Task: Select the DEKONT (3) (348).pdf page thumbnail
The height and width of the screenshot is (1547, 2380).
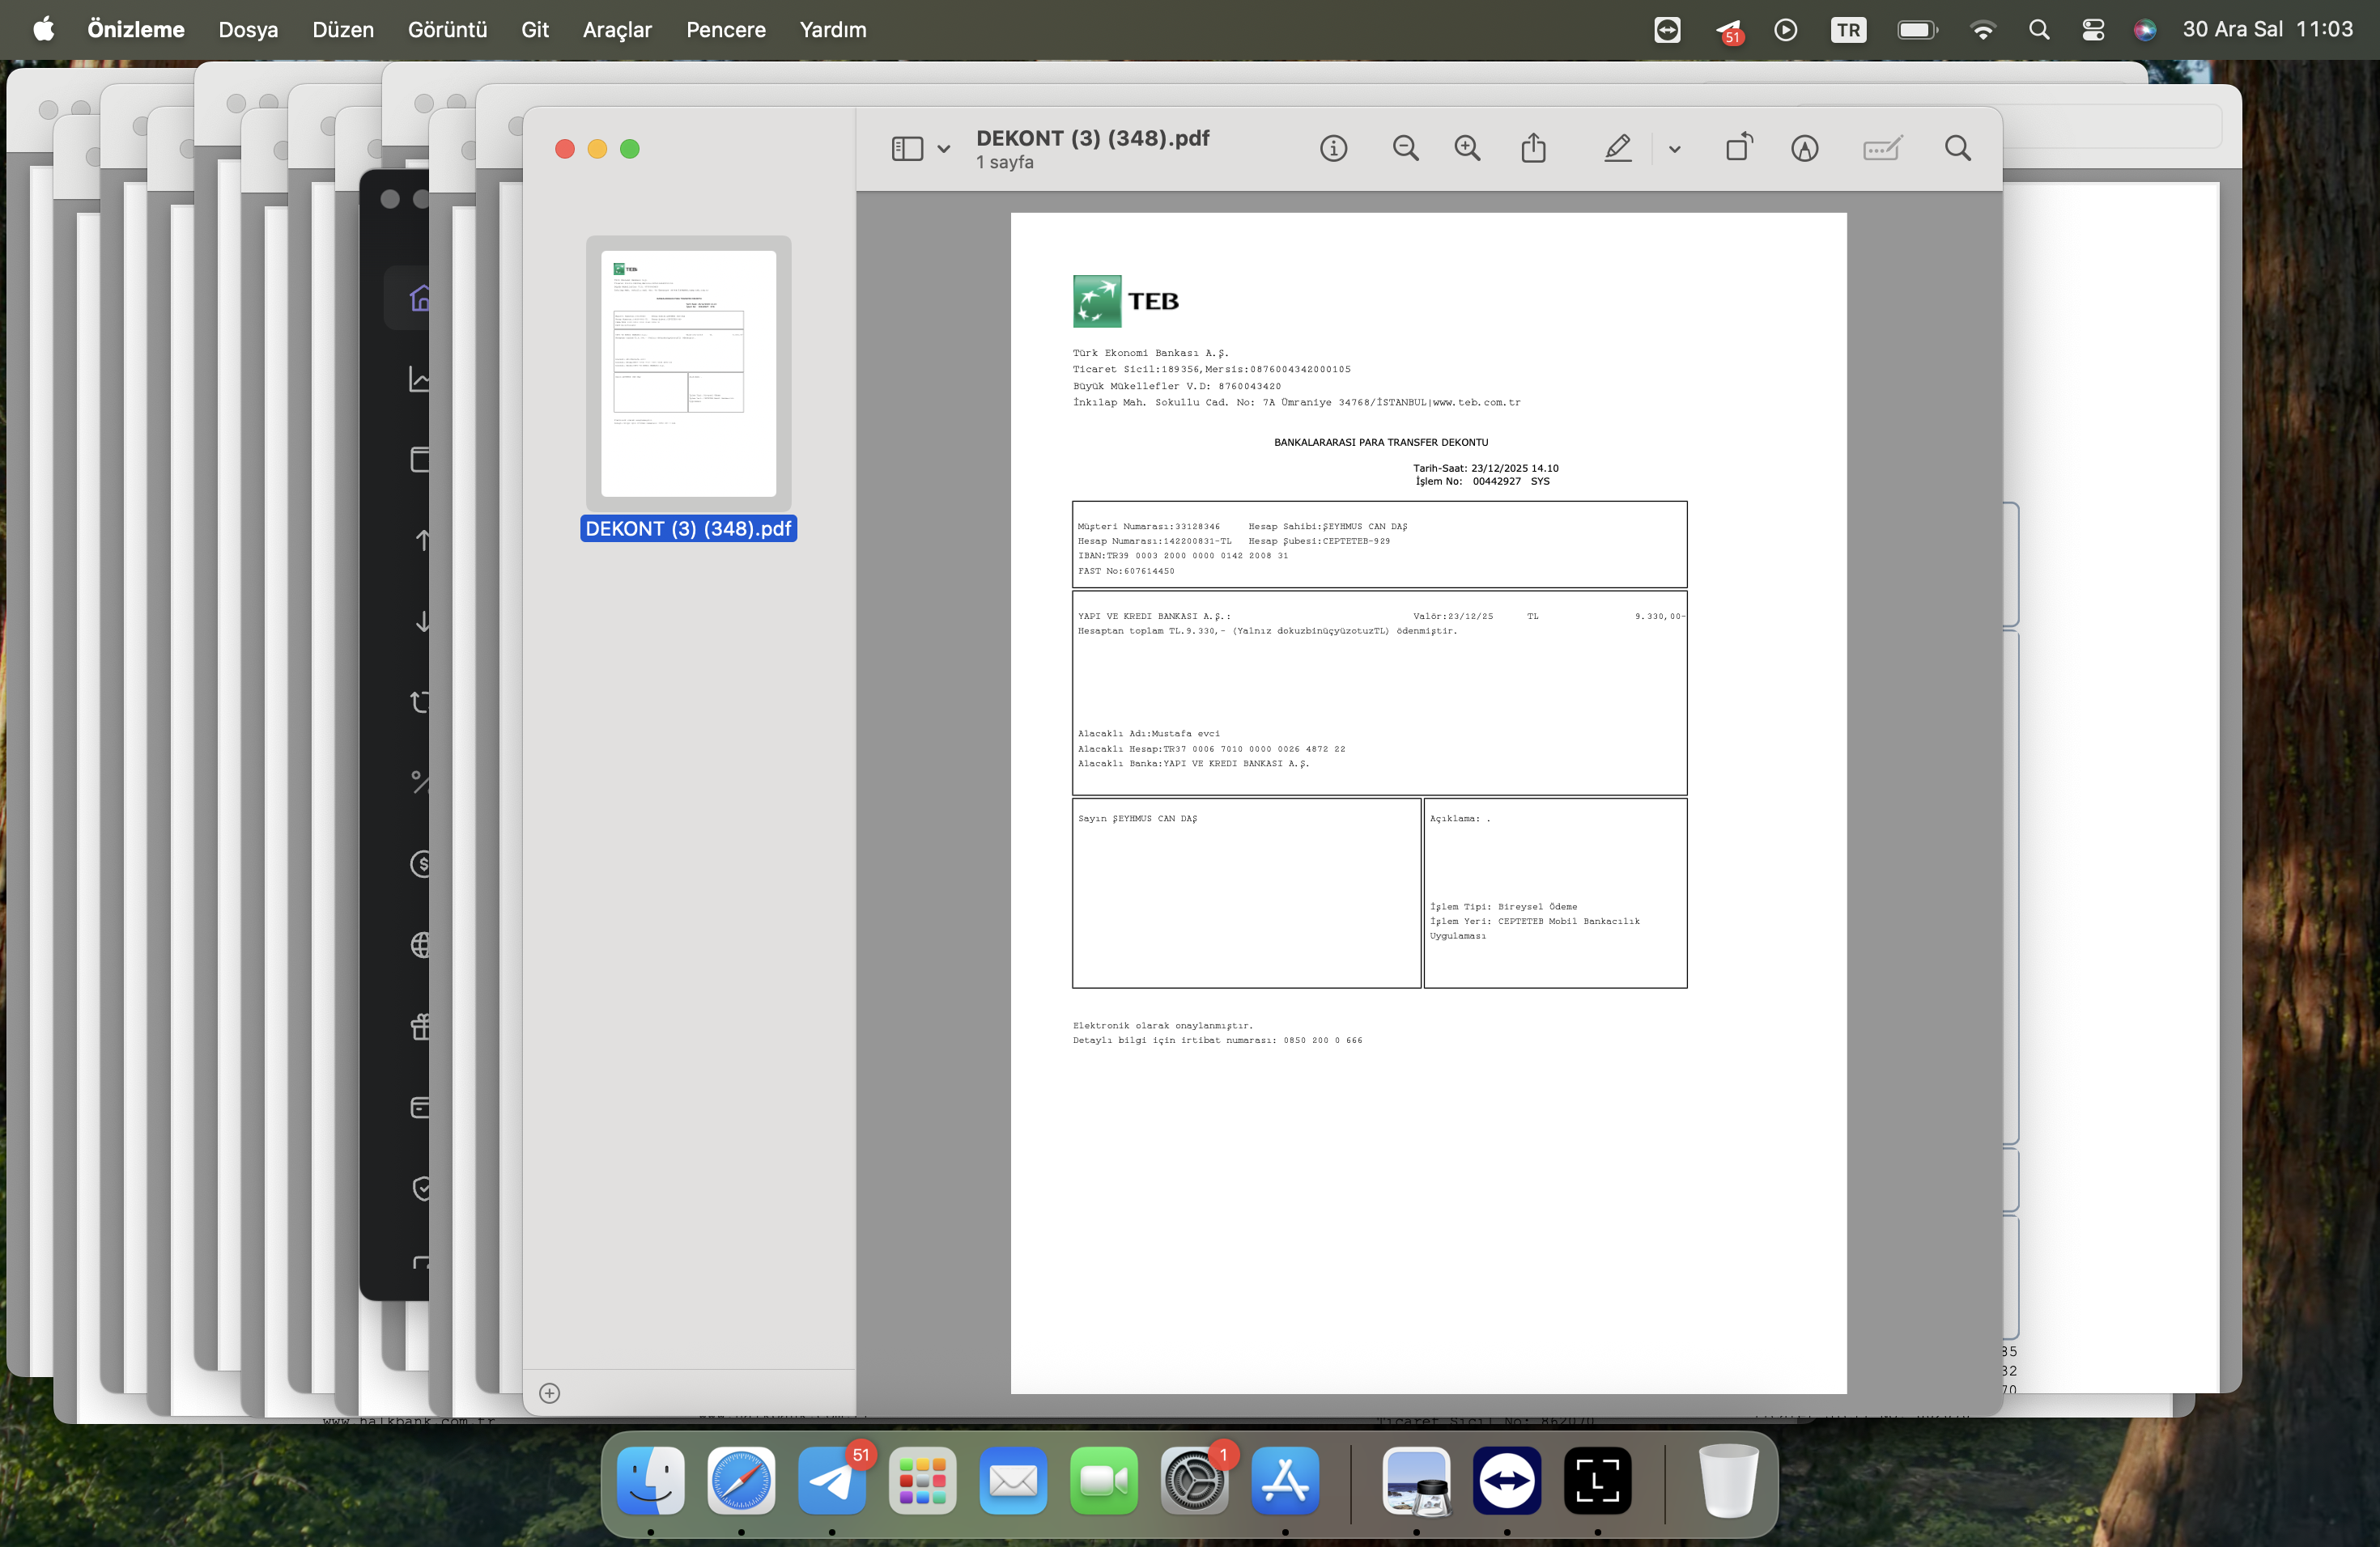Action: (688, 373)
